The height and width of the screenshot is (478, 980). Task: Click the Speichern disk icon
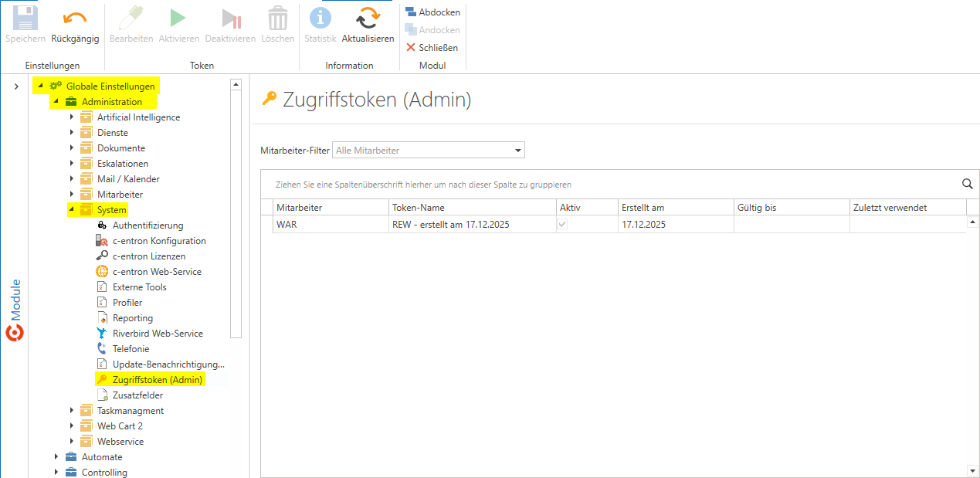tap(25, 17)
